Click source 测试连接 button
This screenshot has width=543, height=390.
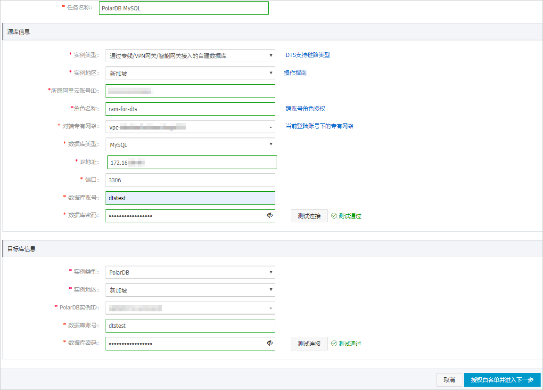coord(309,216)
